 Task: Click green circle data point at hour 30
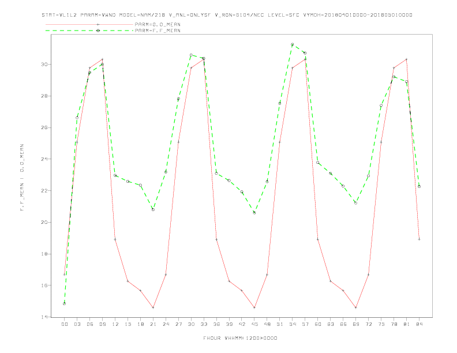tap(191, 55)
